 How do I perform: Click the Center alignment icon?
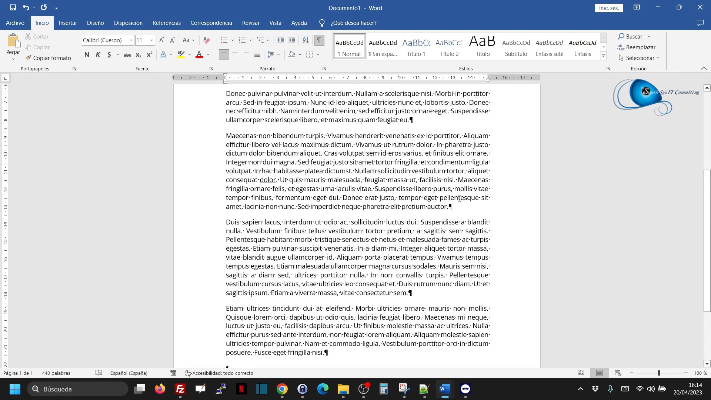(x=235, y=55)
